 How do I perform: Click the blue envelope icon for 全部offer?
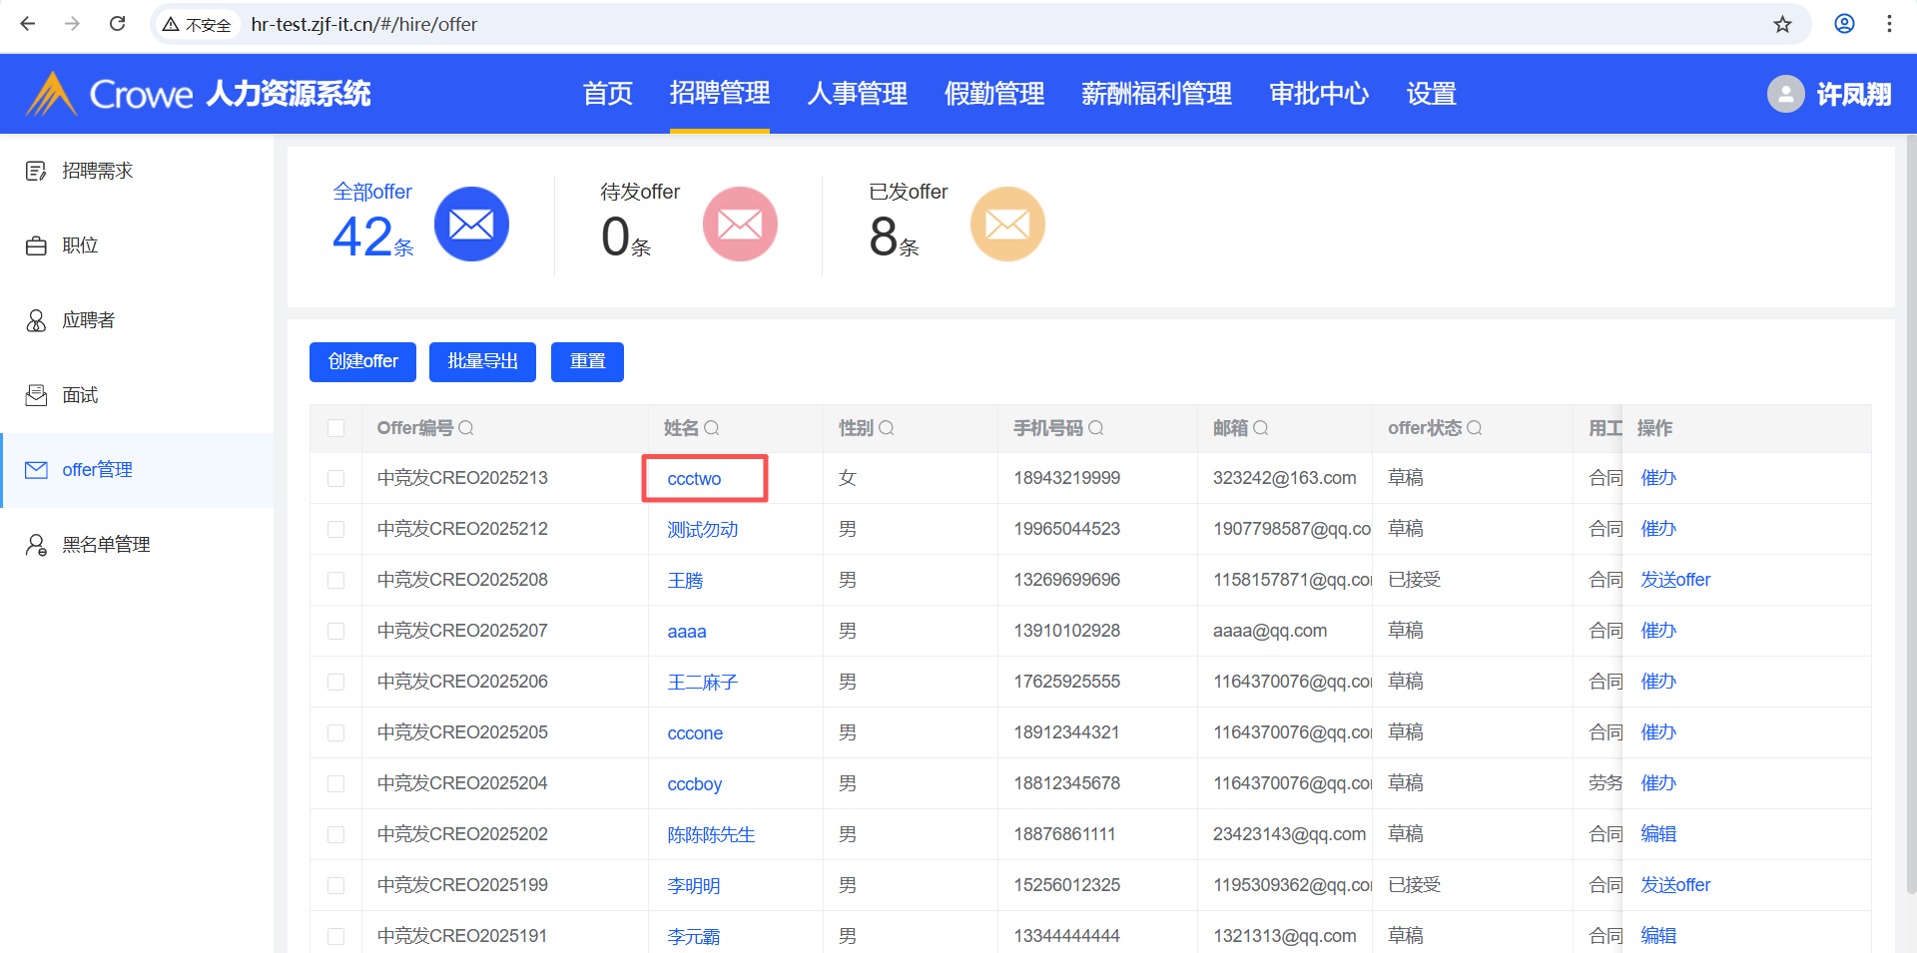[x=471, y=225]
